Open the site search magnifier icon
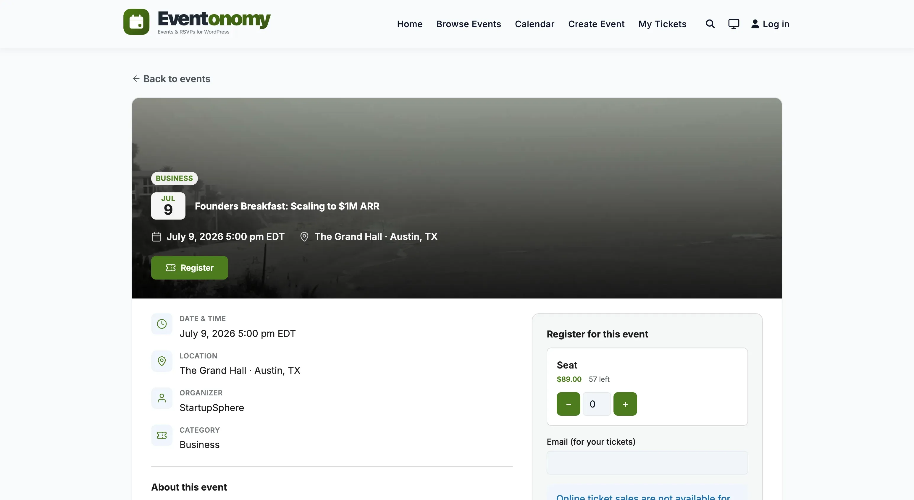The image size is (914, 500). point(710,24)
